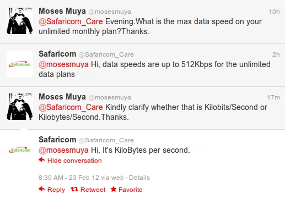The width and height of the screenshot is (285, 199).
Task: Open Details of the KiloBytes tweet
Action: [x=139, y=178]
